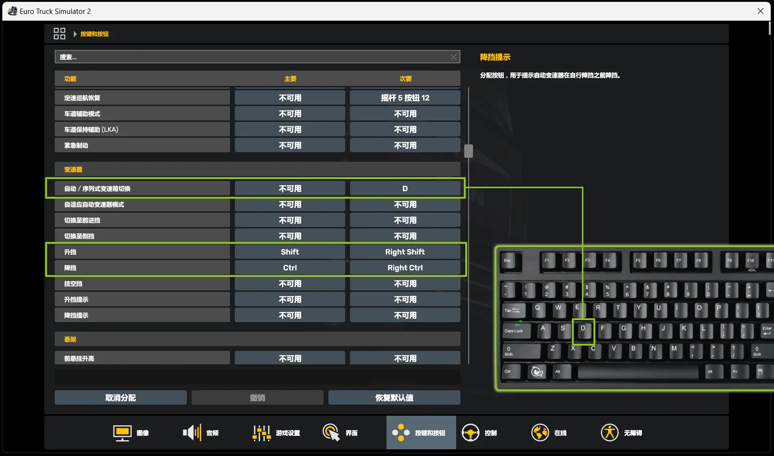This screenshot has height=456, width=774.
Task: Edit primary binding for 升挡提示
Action: (290, 300)
